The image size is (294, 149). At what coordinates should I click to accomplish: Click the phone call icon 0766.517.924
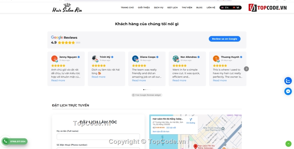click(x=6, y=141)
